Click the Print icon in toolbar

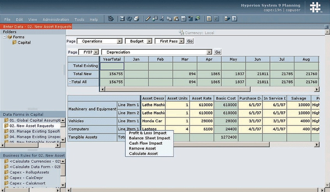pos(136,19)
